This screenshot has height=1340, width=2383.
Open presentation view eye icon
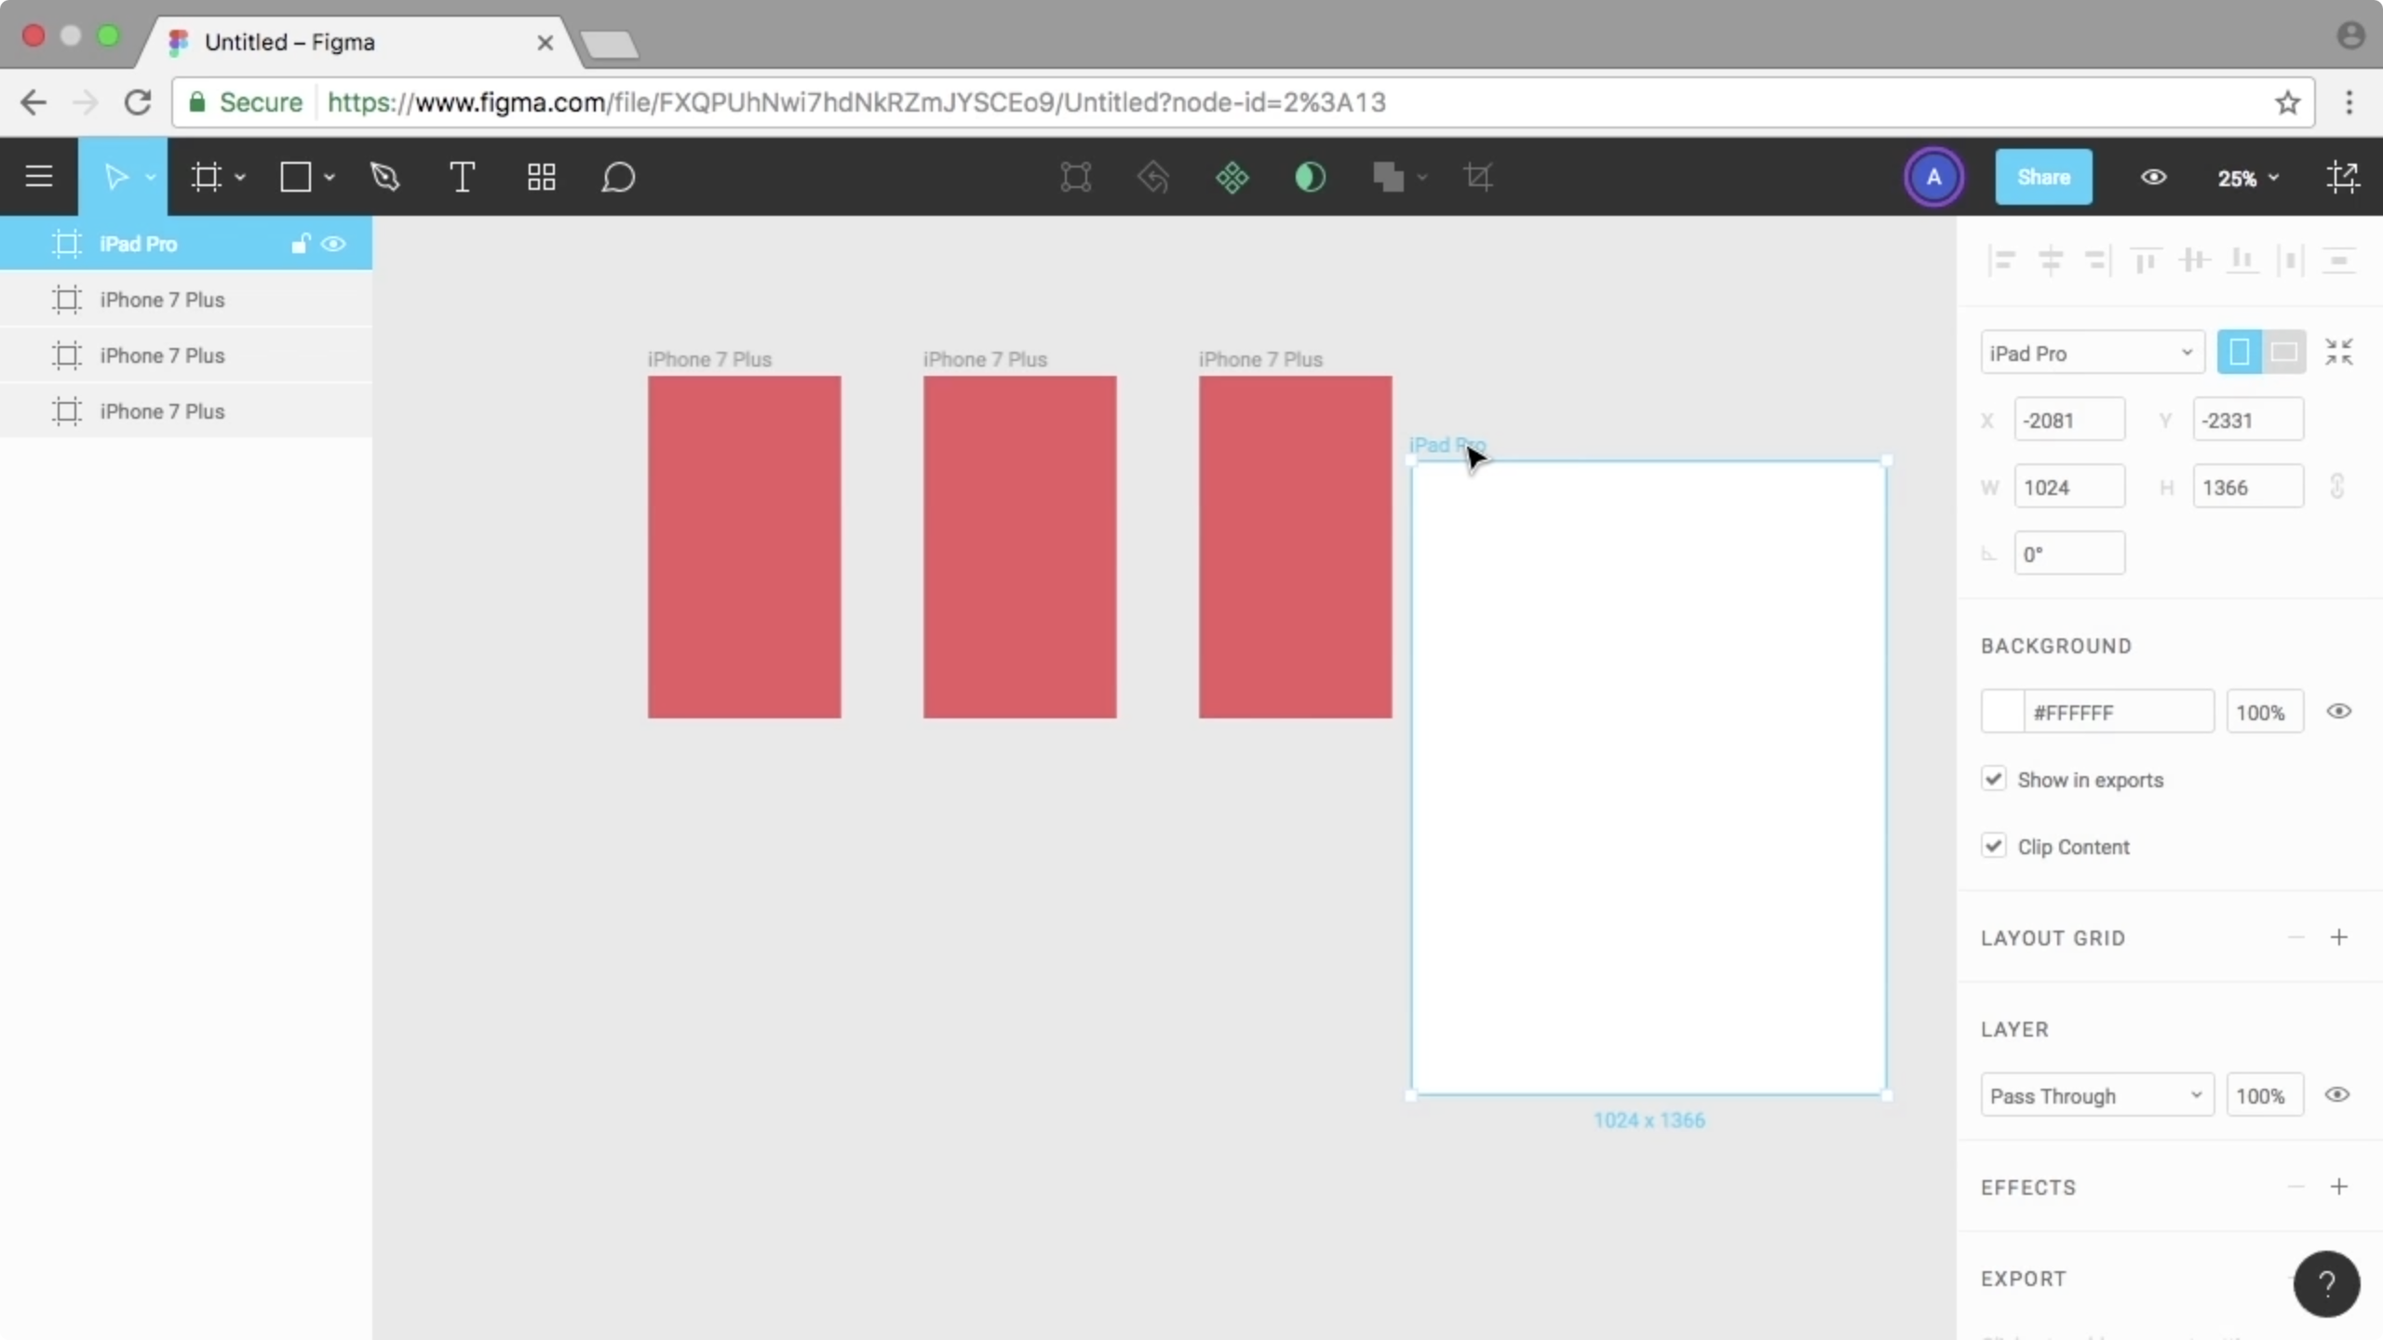[x=2153, y=177]
